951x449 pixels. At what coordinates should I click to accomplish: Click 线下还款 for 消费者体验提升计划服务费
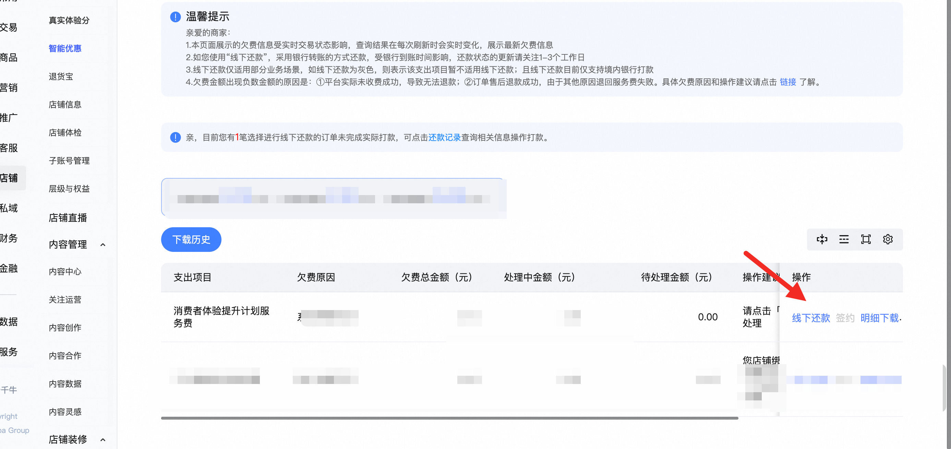coord(811,318)
